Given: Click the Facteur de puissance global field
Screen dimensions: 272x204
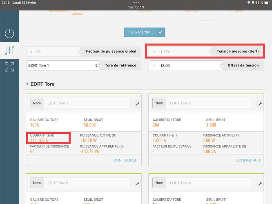Looking at the screenshot, I should coord(54,51).
